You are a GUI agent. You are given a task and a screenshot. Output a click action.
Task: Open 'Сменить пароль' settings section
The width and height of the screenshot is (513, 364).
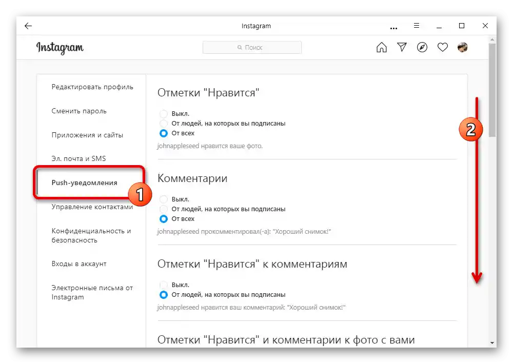click(x=79, y=111)
